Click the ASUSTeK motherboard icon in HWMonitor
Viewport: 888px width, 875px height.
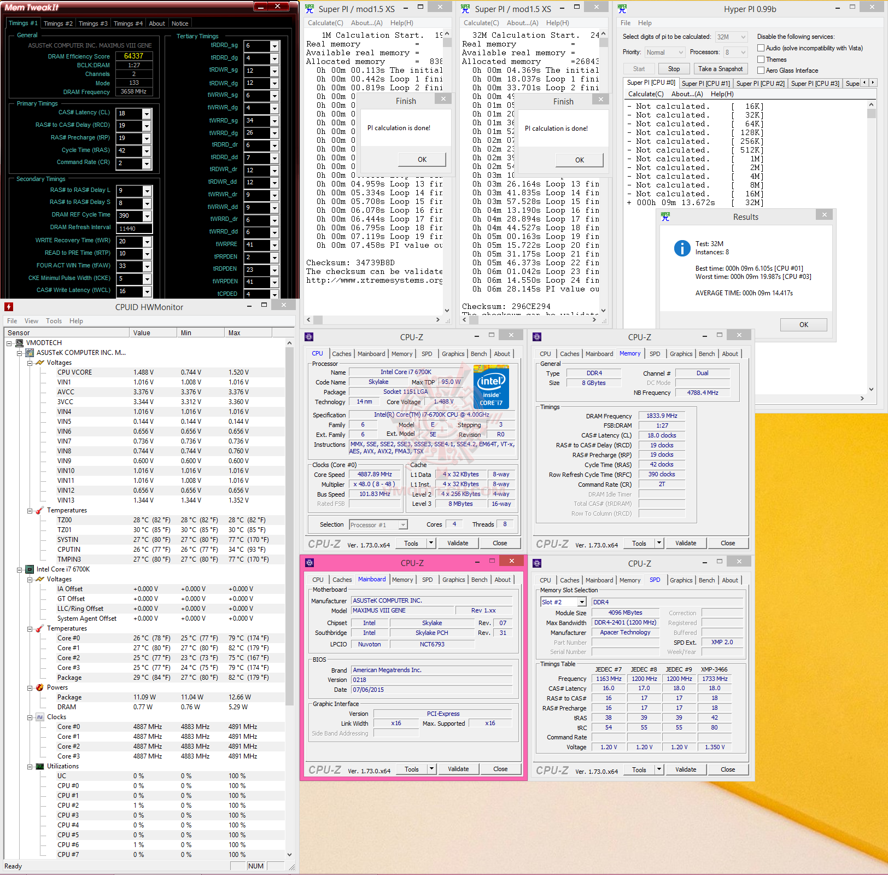(30, 353)
